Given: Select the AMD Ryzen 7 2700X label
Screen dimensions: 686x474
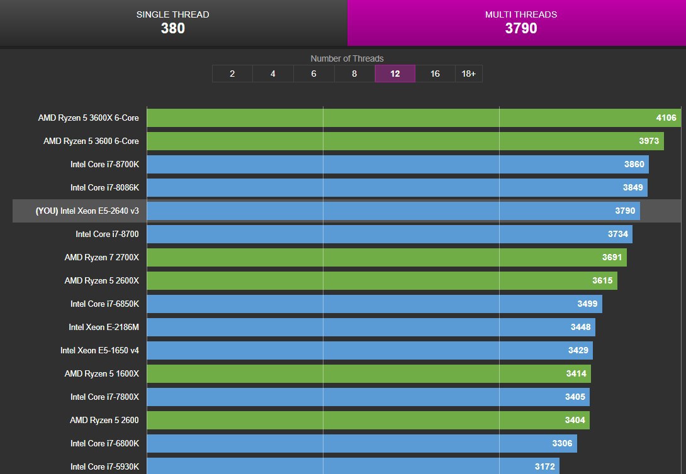Looking at the screenshot, I should (101, 257).
